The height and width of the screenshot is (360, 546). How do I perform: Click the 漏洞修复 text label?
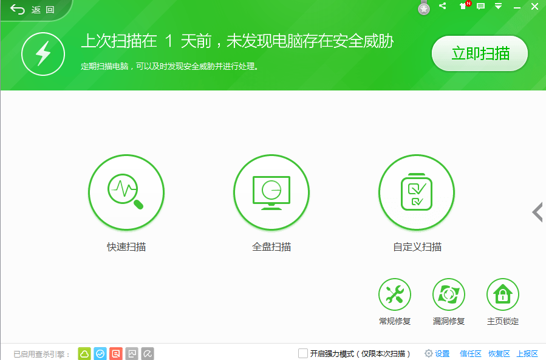click(x=448, y=321)
